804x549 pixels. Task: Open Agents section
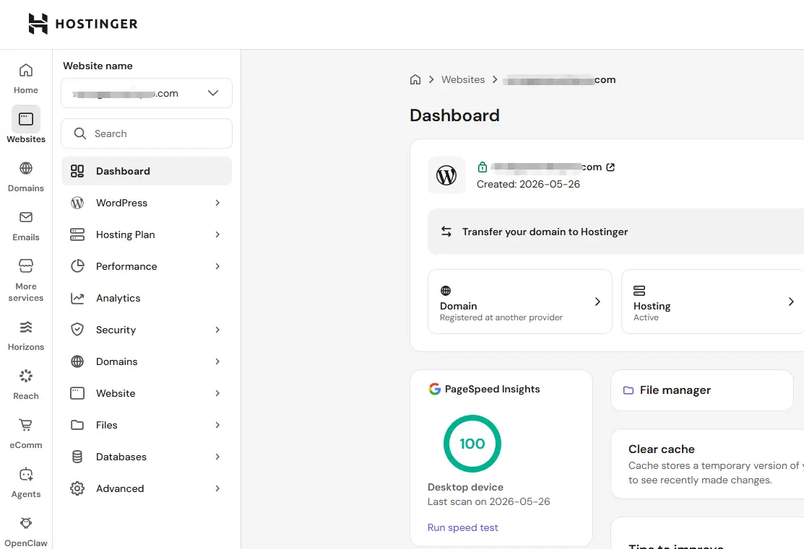(25, 483)
